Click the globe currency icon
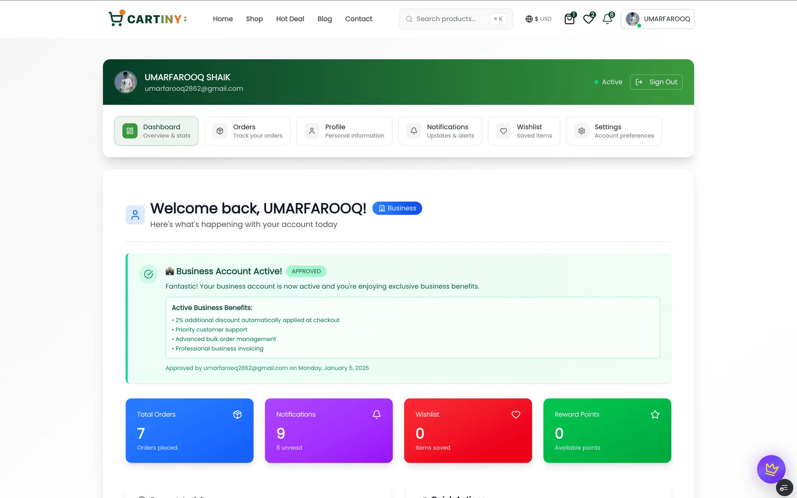This screenshot has width=797, height=498. point(529,19)
